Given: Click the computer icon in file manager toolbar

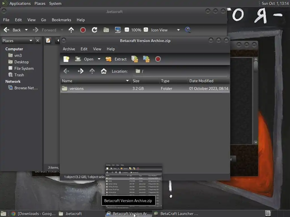Looking at the screenshot, I should [118, 30].
